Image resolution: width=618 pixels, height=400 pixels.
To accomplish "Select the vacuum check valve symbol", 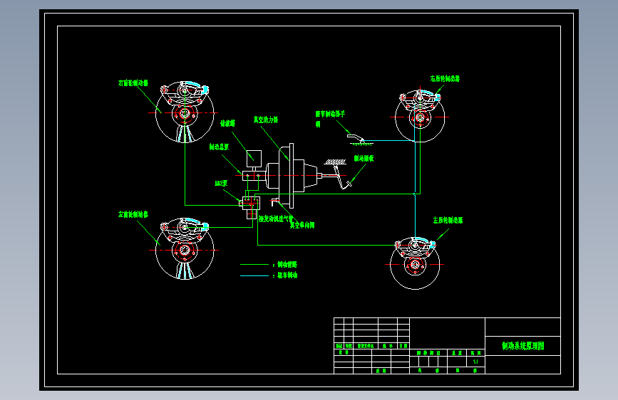I will click(275, 202).
